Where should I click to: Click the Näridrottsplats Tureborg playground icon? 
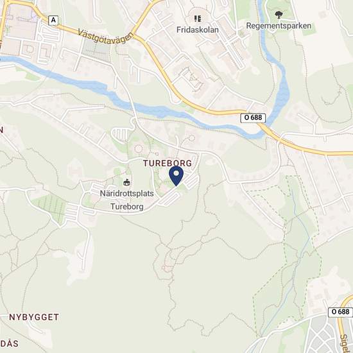click(127, 182)
